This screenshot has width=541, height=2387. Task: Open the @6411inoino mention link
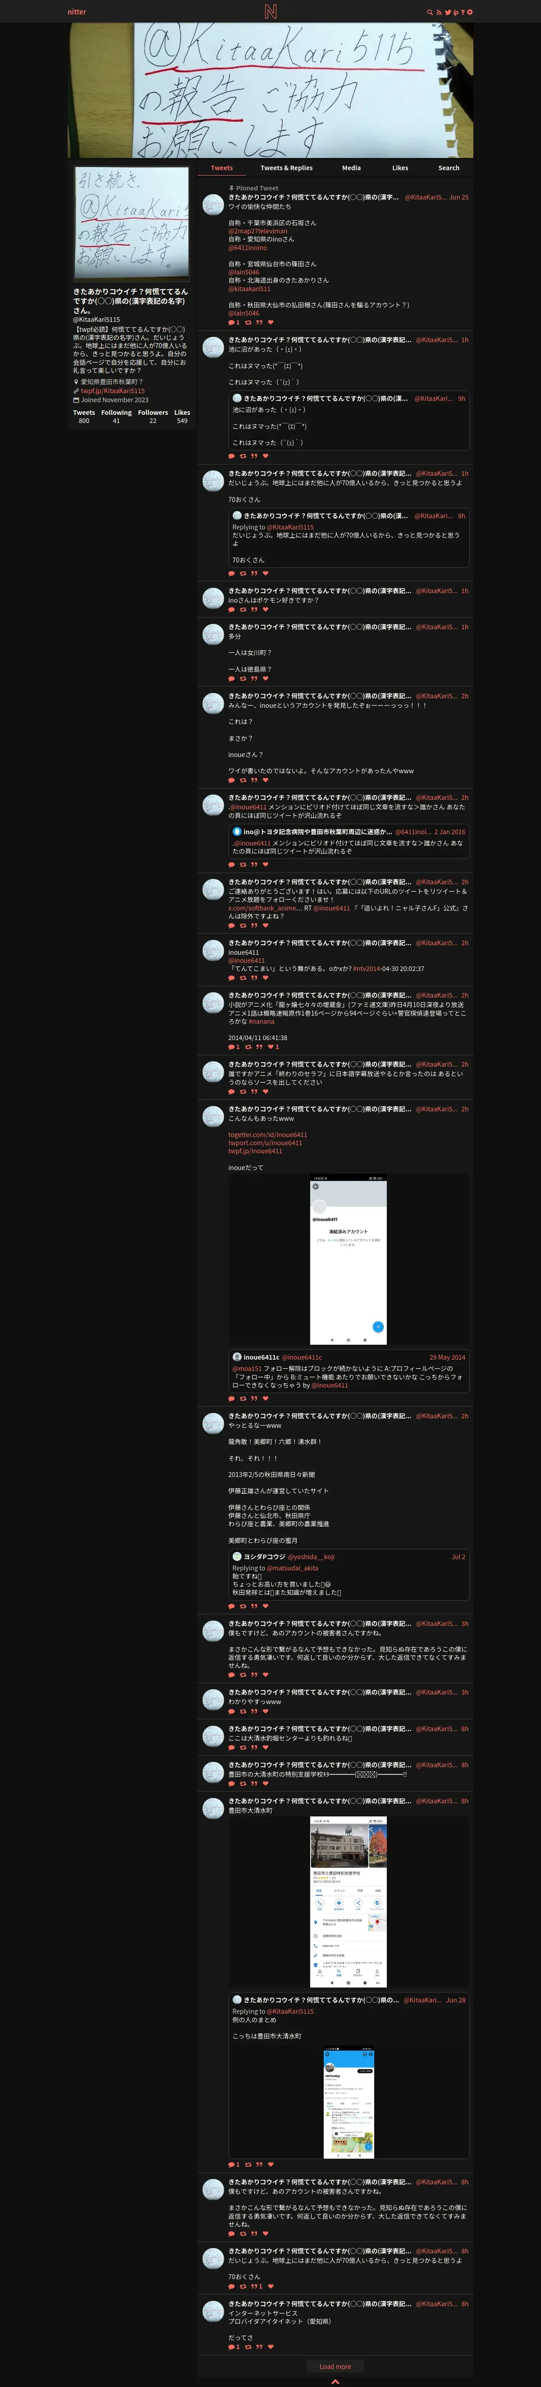click(x=248, y=247)
